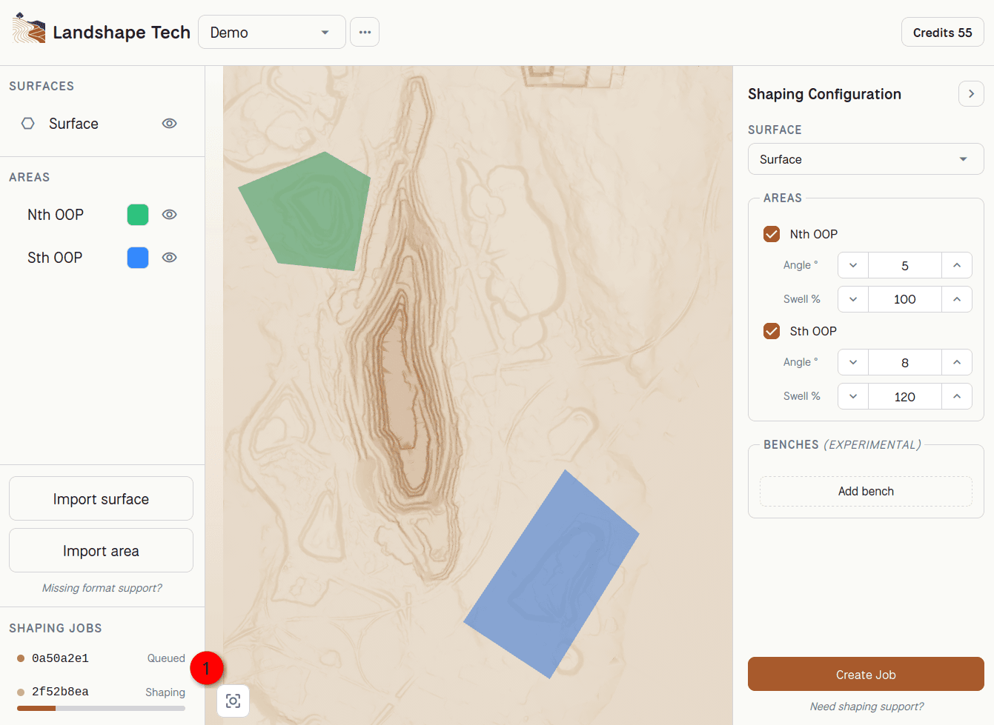Decrease Nth OOP angle value
Viewport: 994px width, 725px height.
(x=853, y=265)
